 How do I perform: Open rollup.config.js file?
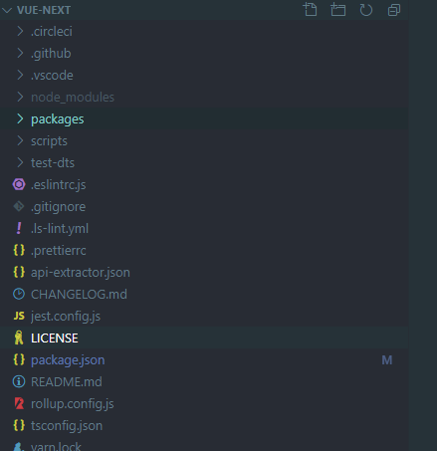point(73,404)
